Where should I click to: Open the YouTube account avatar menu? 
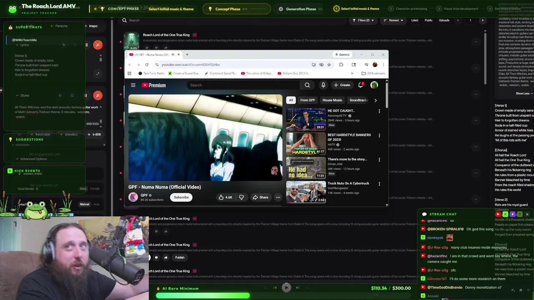[x=374, y=85]
